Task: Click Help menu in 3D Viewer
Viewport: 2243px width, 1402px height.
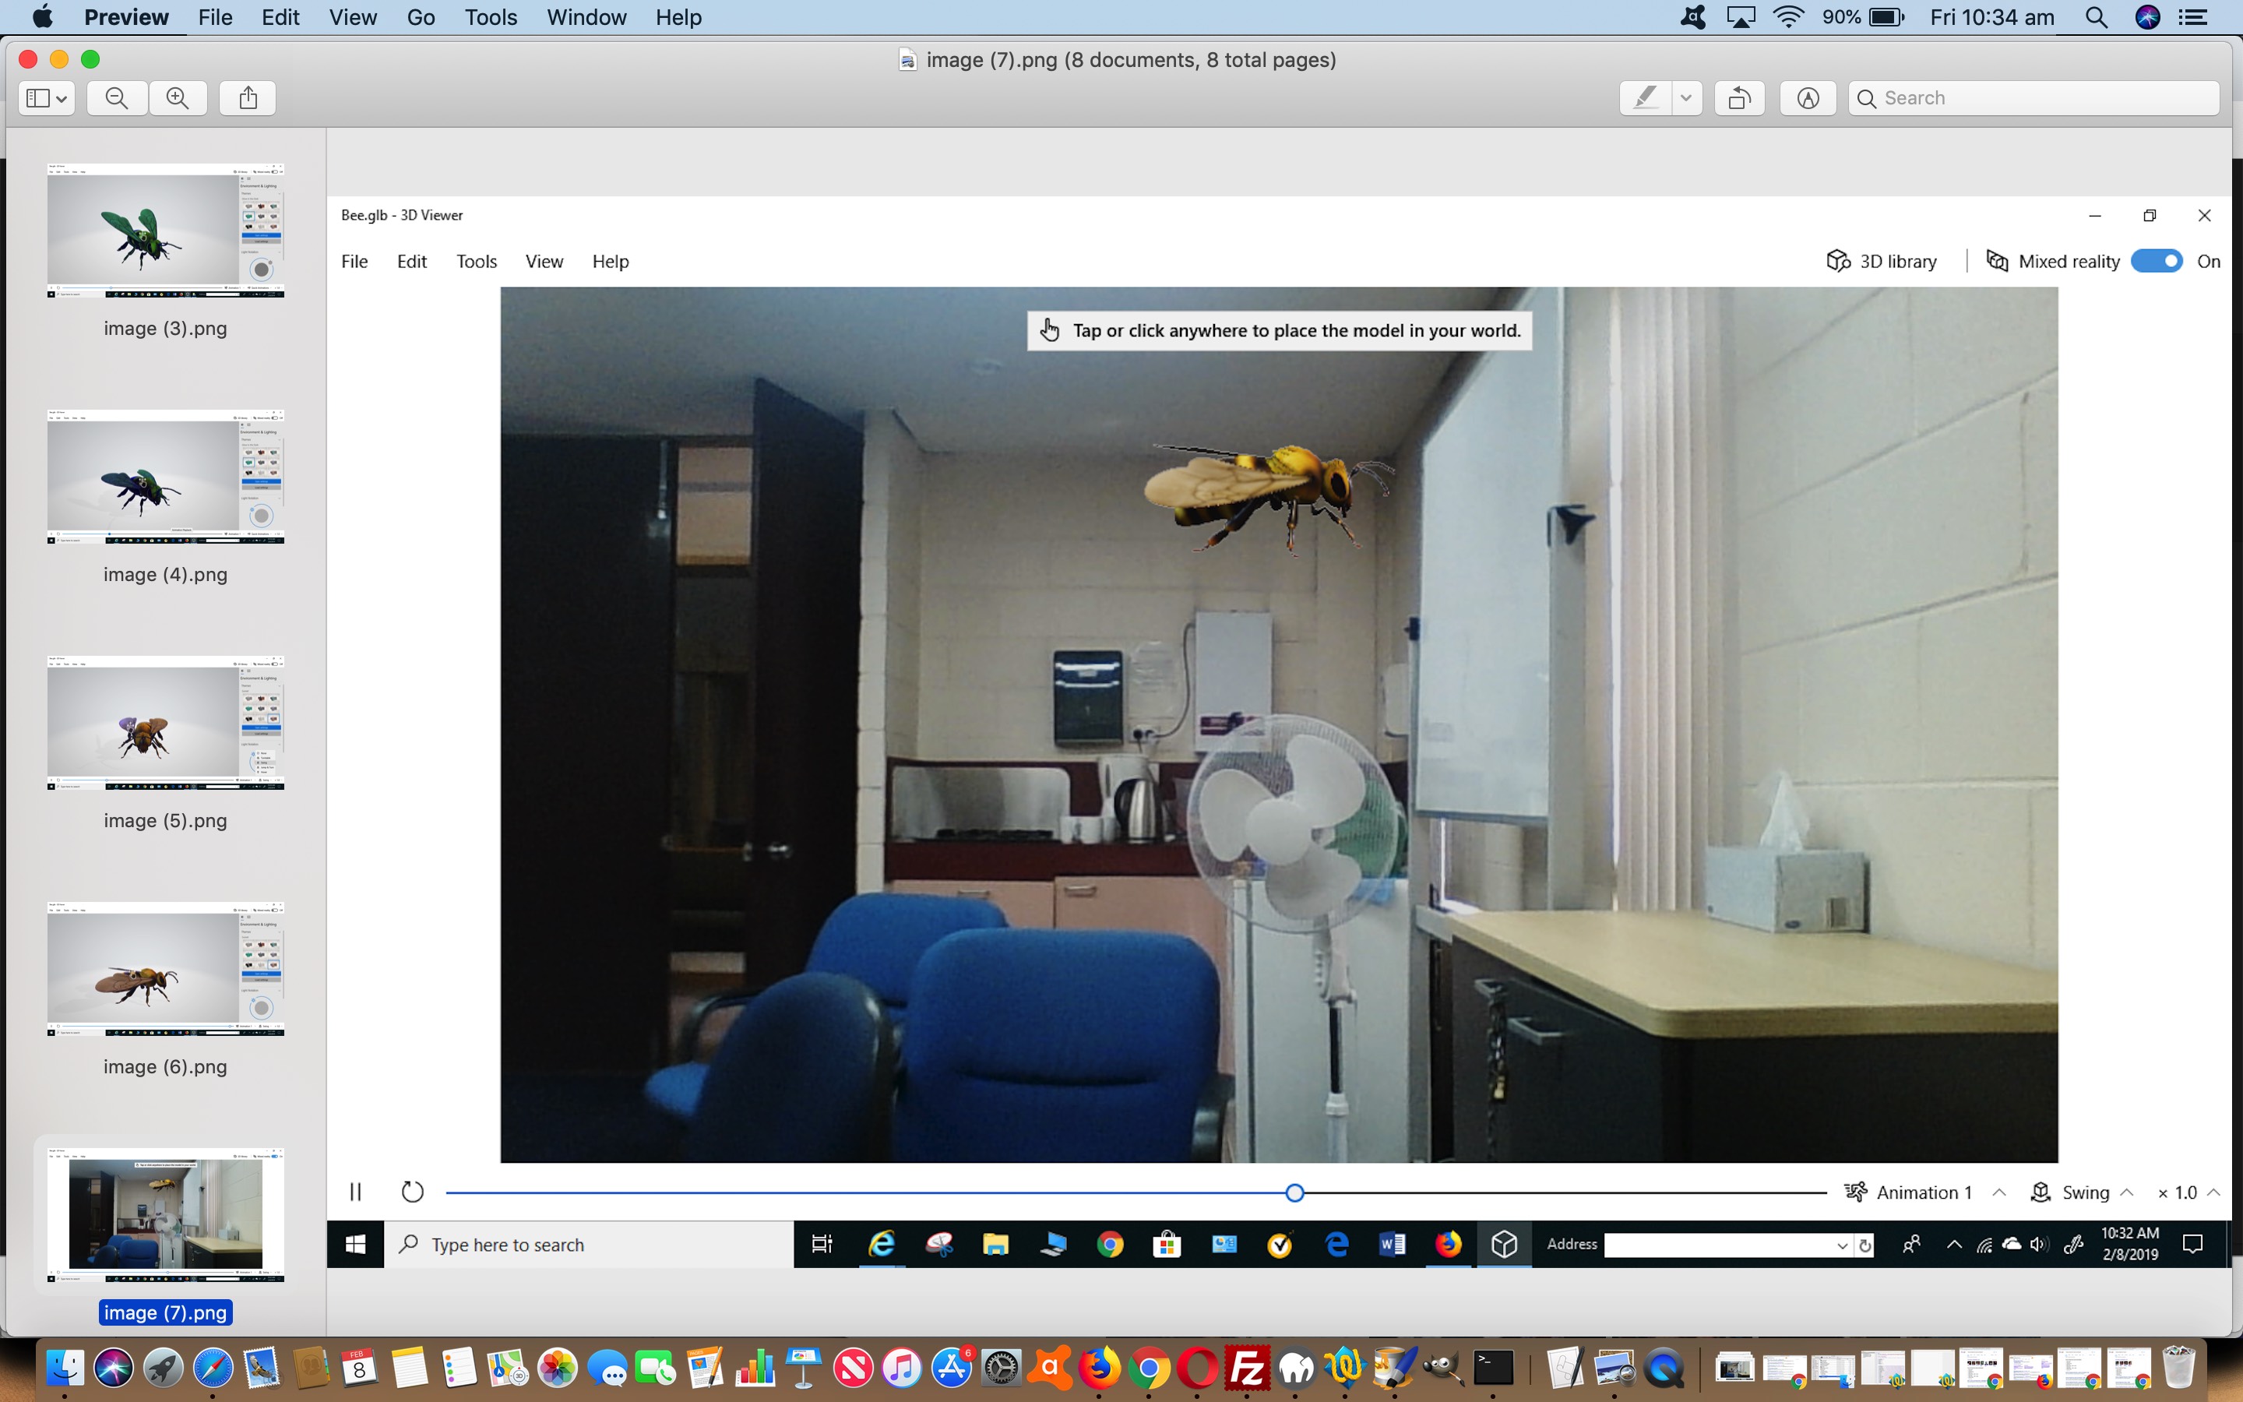Action: pos(609,260)
